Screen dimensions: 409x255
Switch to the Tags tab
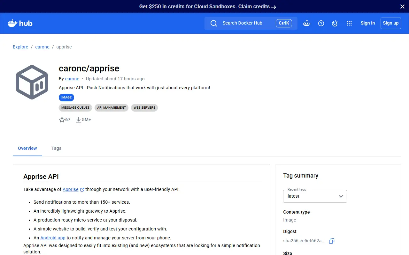click(x=56, y=148)
